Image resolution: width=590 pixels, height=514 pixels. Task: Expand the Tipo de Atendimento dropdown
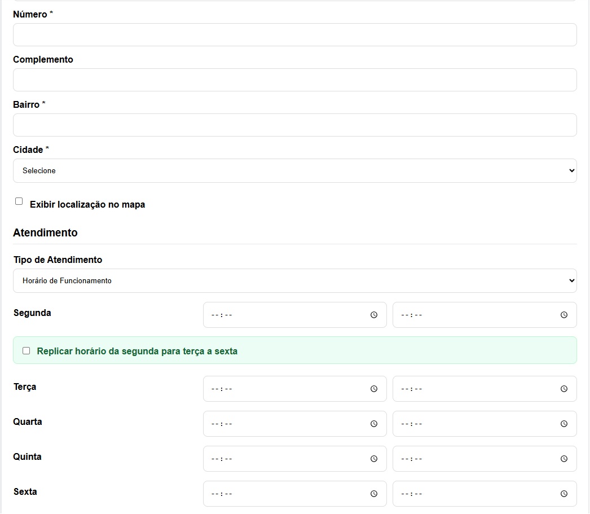pyautogui.click(x=295, y=281)
